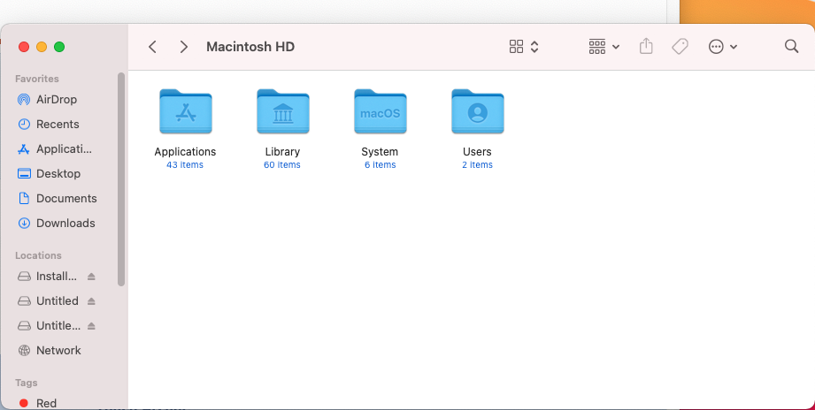Screen dimensions: 815x410
Task: Open Downloads in the sidebar
Action: (x=64, y=224)
